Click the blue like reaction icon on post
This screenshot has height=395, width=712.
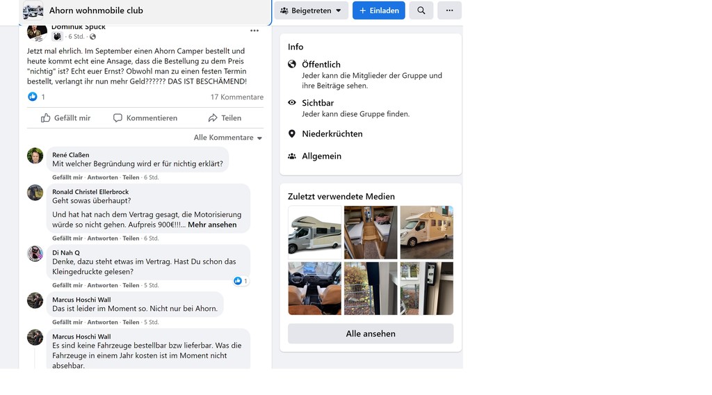coord(33,97)
